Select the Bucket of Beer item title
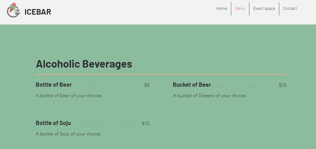316x149 pixels. coord(192,85)
